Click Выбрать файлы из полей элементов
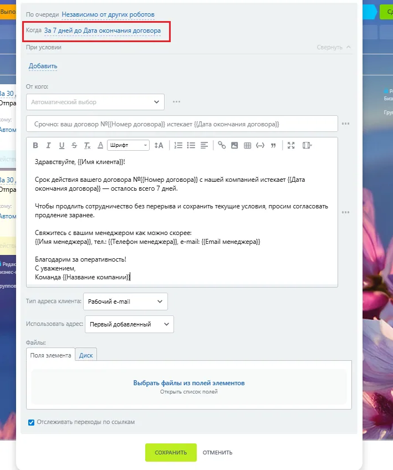Image resolution: width=393 pixels, height=470 pixels. coord(189,383)
